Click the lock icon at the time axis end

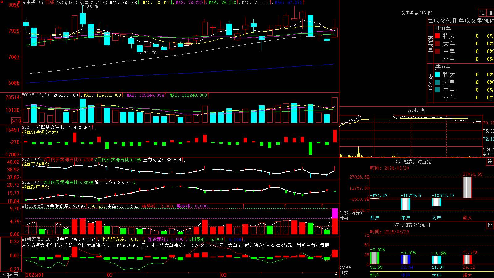[337, 274]
